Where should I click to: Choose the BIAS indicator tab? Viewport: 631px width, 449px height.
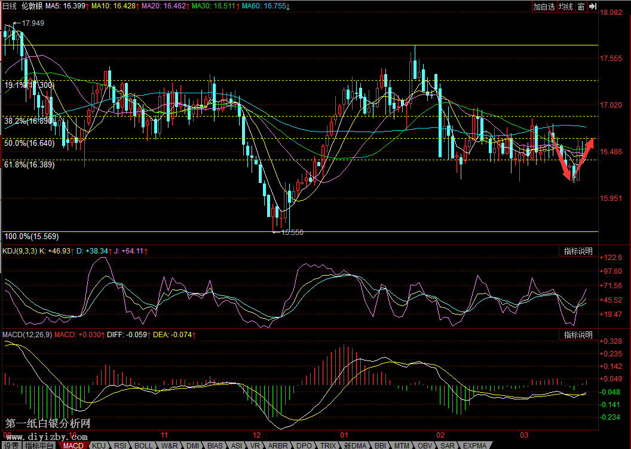(215, 445)
